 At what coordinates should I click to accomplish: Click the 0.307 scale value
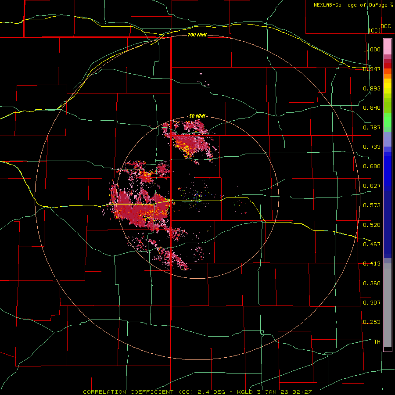[372, 302]
